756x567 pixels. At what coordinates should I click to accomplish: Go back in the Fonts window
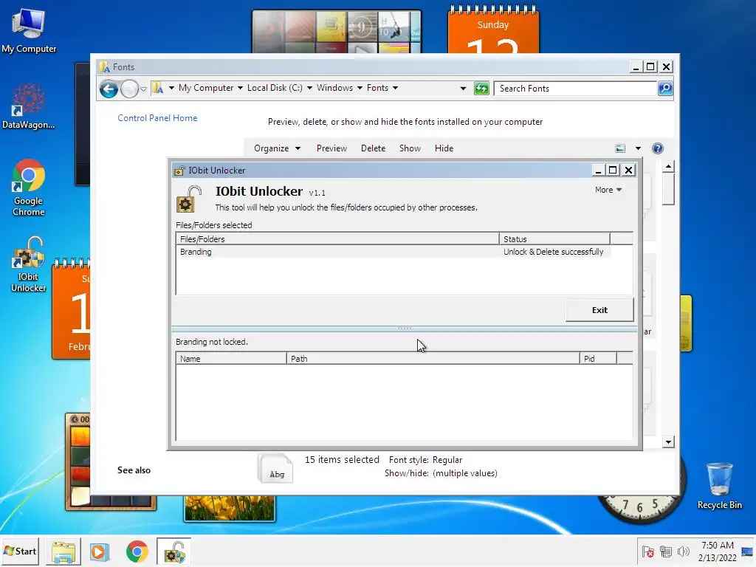(x=109, y=89)
